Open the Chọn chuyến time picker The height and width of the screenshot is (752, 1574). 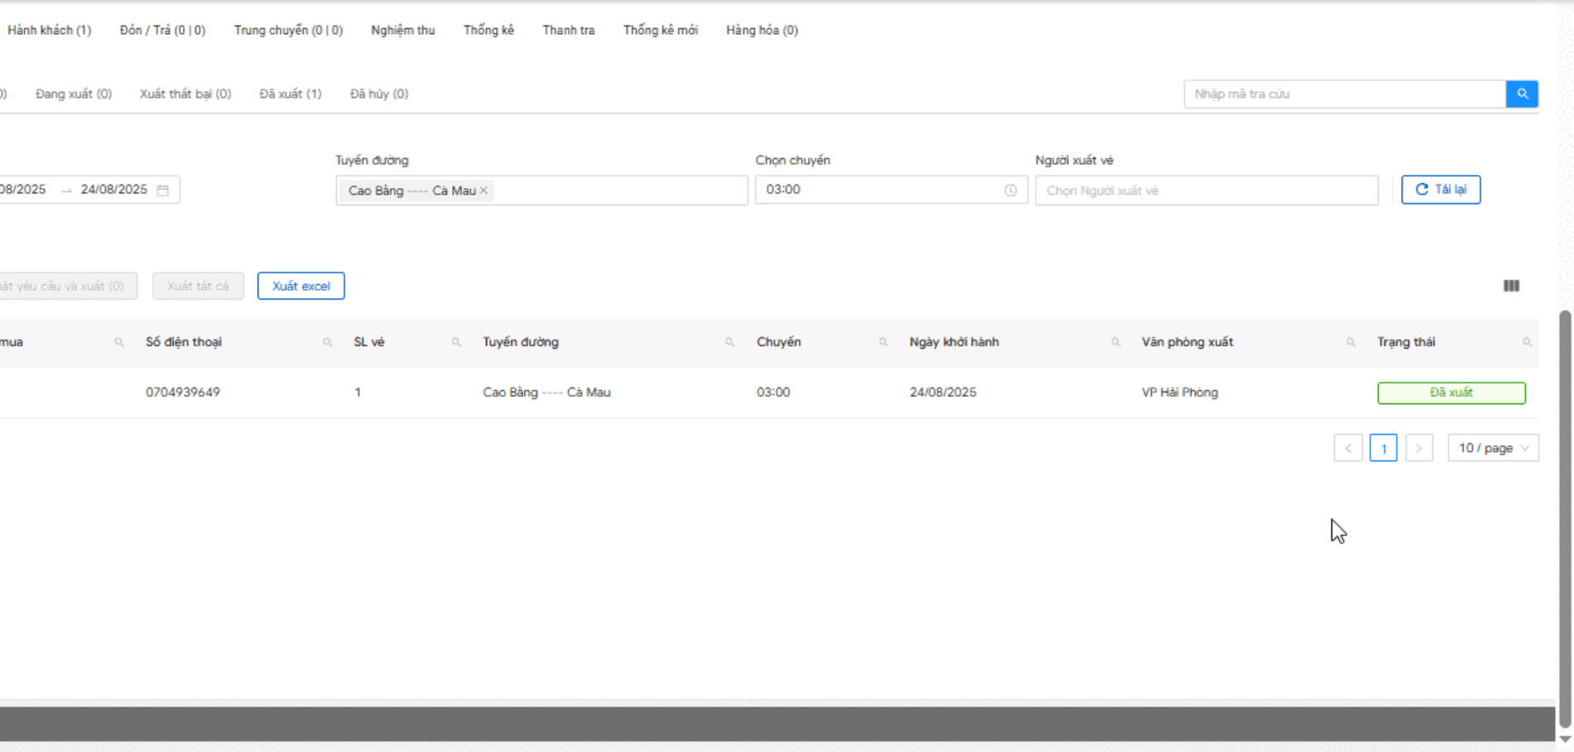point(890,190)
